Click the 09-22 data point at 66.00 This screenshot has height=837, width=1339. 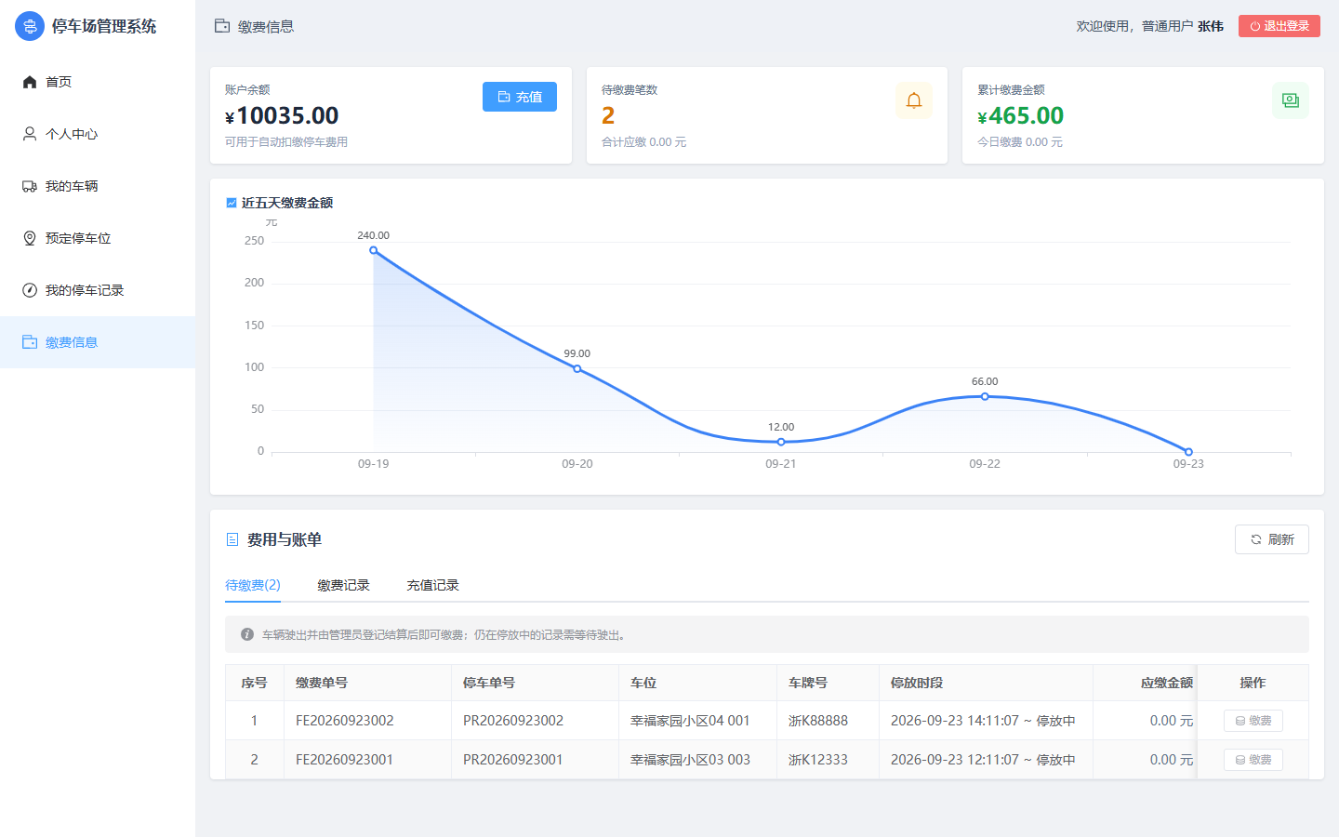(985, 396)
